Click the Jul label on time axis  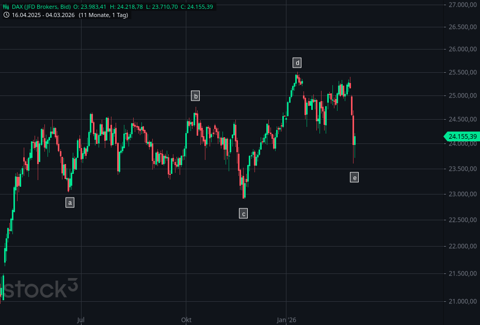pyautogui.click(x=81, y=320)
